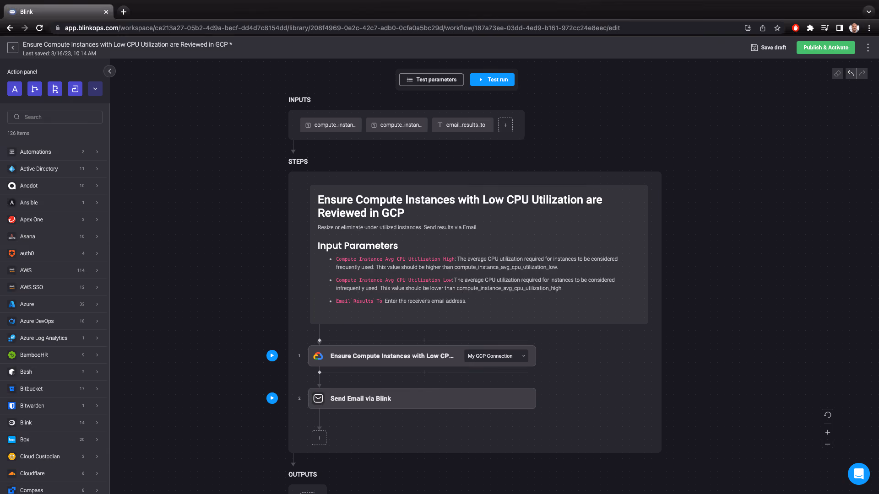
Task: Reload the browser page
Action: coord(39,28)
